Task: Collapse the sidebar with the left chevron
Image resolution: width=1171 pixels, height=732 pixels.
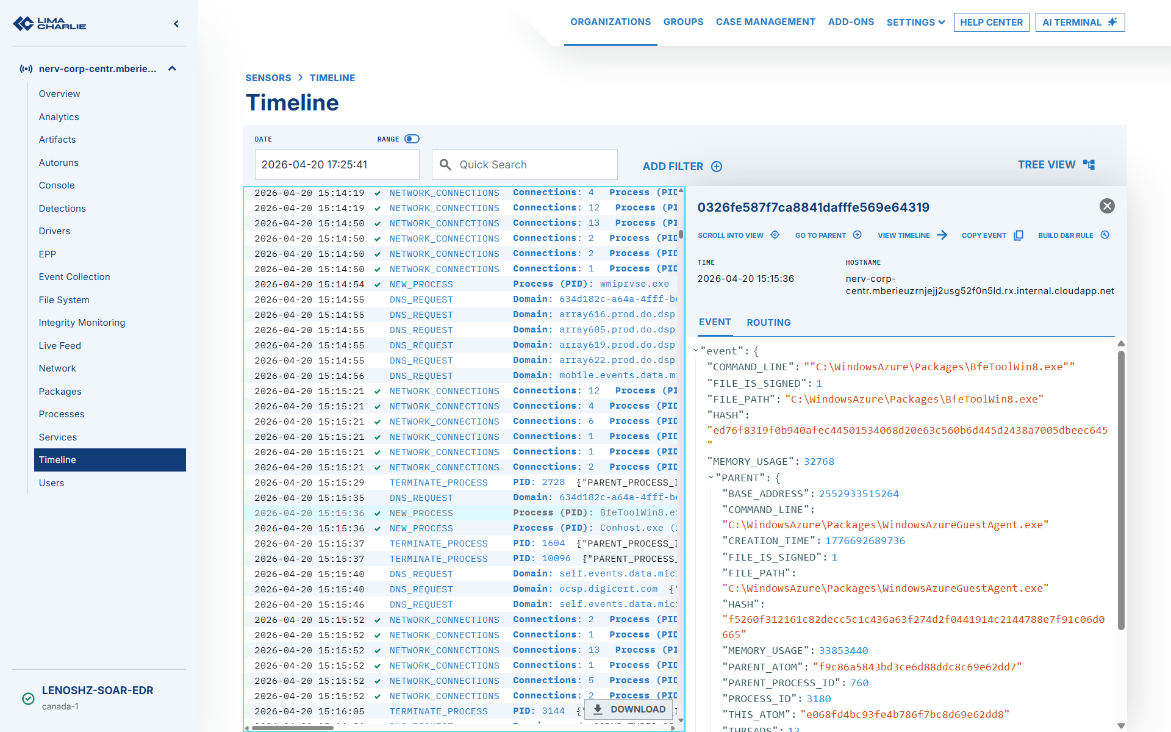Action: click(x=176, y=24)
